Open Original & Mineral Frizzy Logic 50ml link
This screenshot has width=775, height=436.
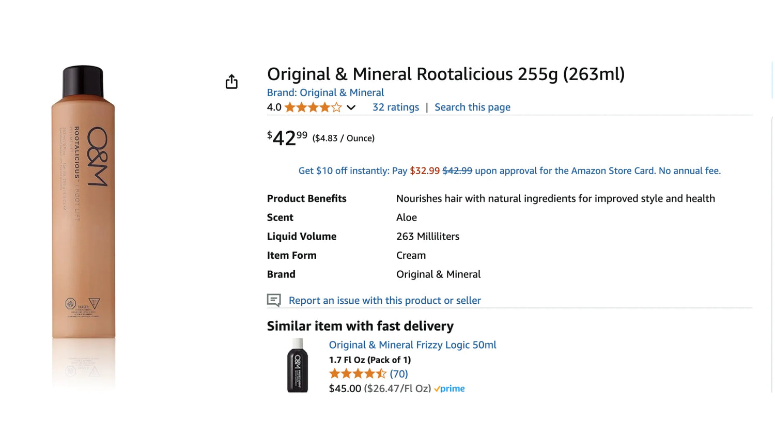coord(412,345)
